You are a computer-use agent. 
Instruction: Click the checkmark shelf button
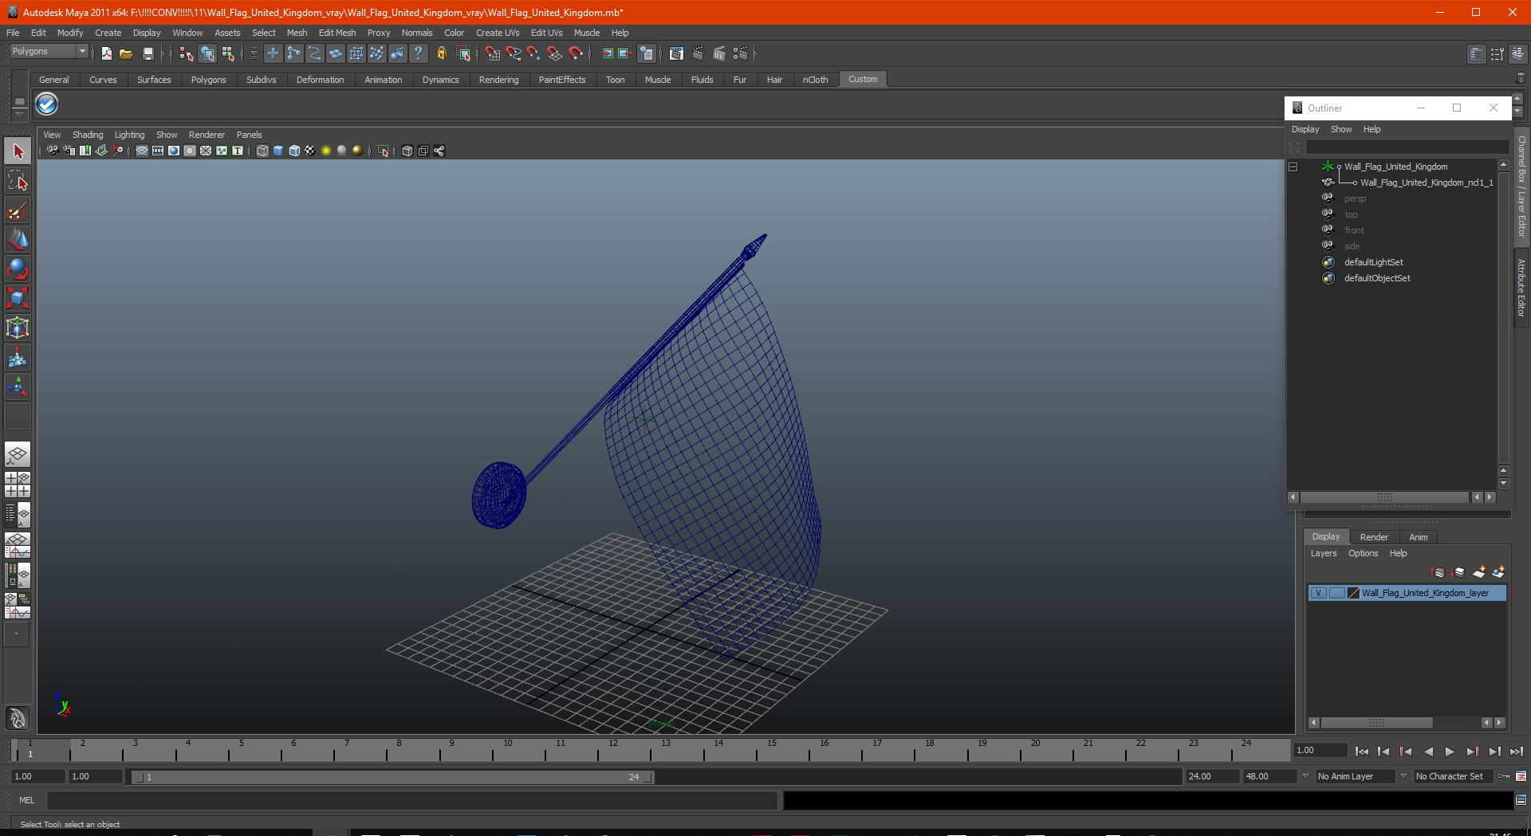pyautogui.click(x=47, y=104)
